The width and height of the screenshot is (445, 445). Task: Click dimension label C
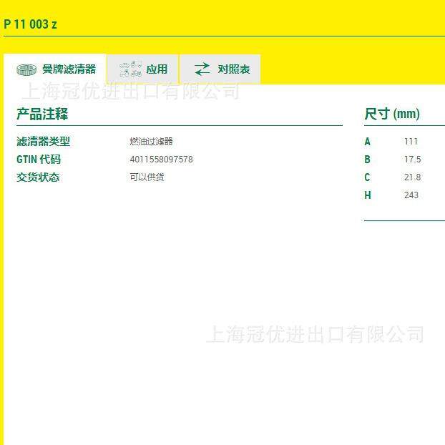pyautogui.click(x=367, y=177)
